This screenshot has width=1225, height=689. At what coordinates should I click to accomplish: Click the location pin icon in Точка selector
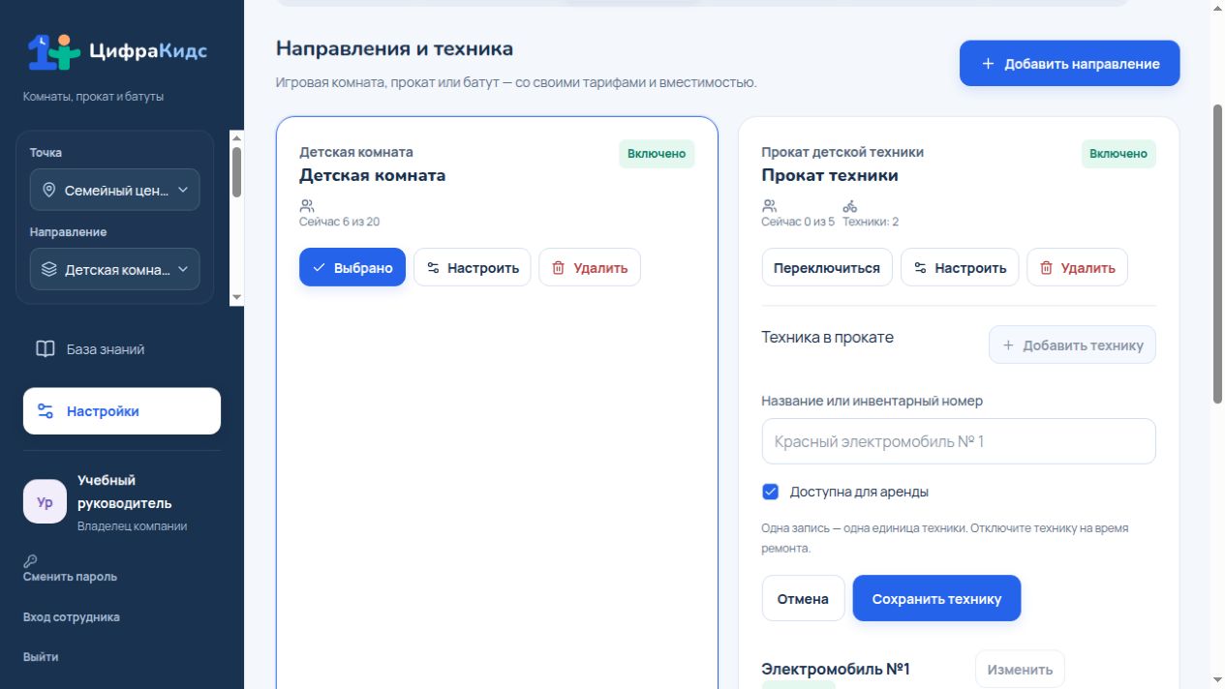point(49,191)
